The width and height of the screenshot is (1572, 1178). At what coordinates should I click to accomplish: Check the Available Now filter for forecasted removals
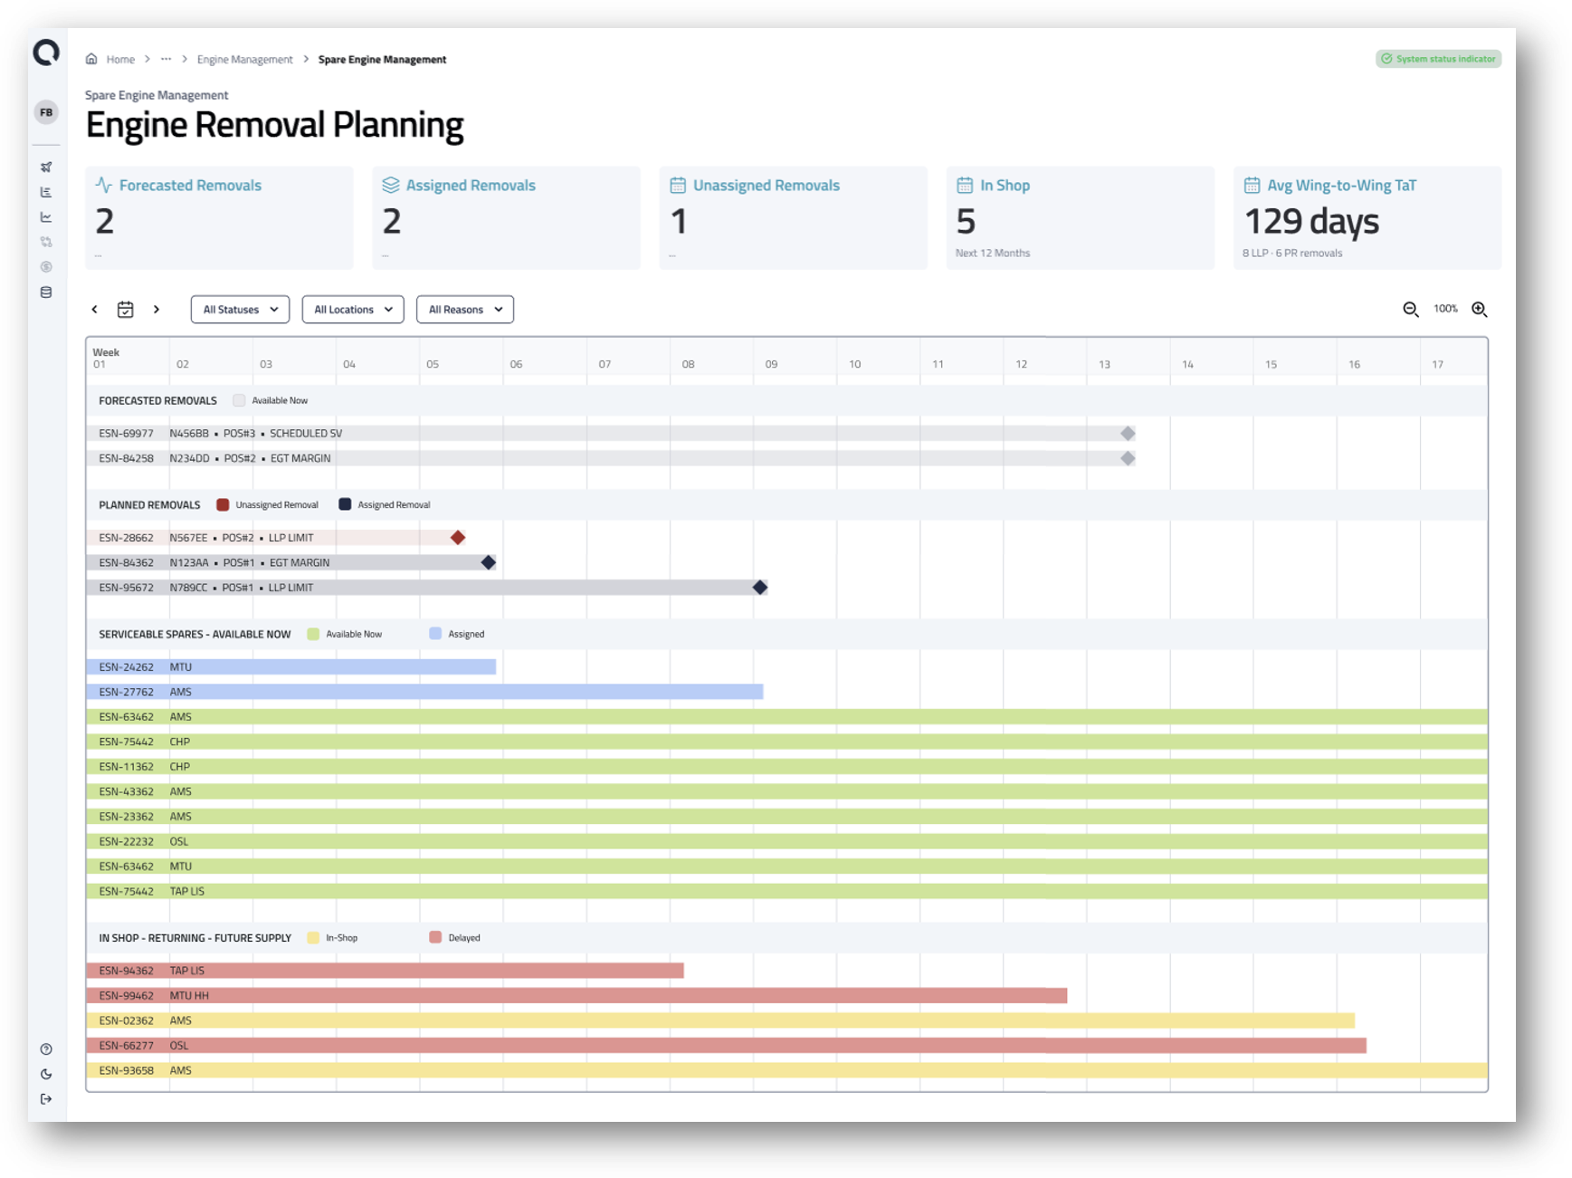point(239,399)
